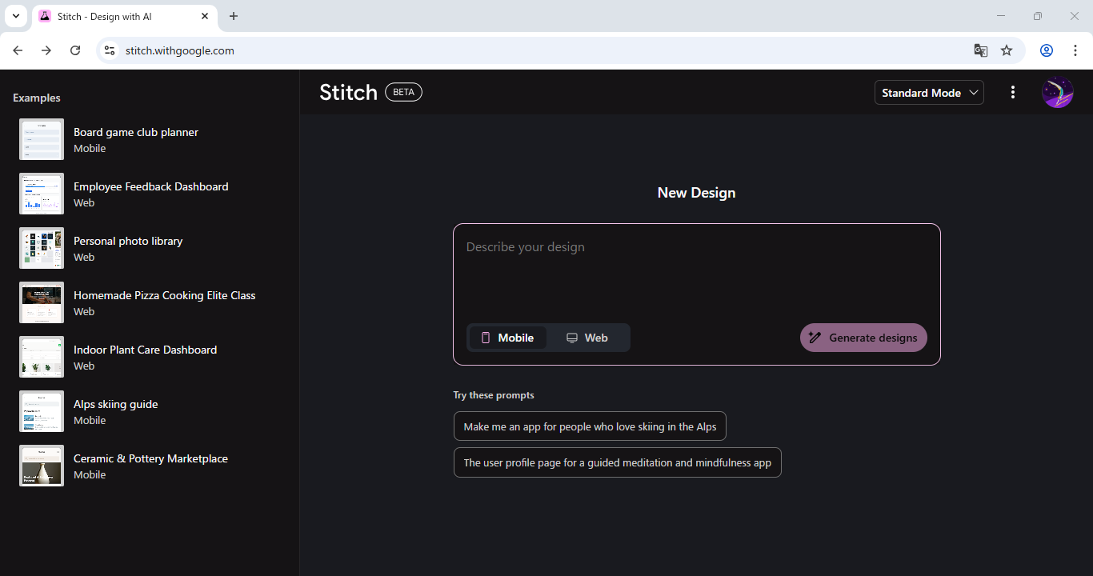Open Stitch's vertical three-dot options menu

click(x=1013, y=93)
